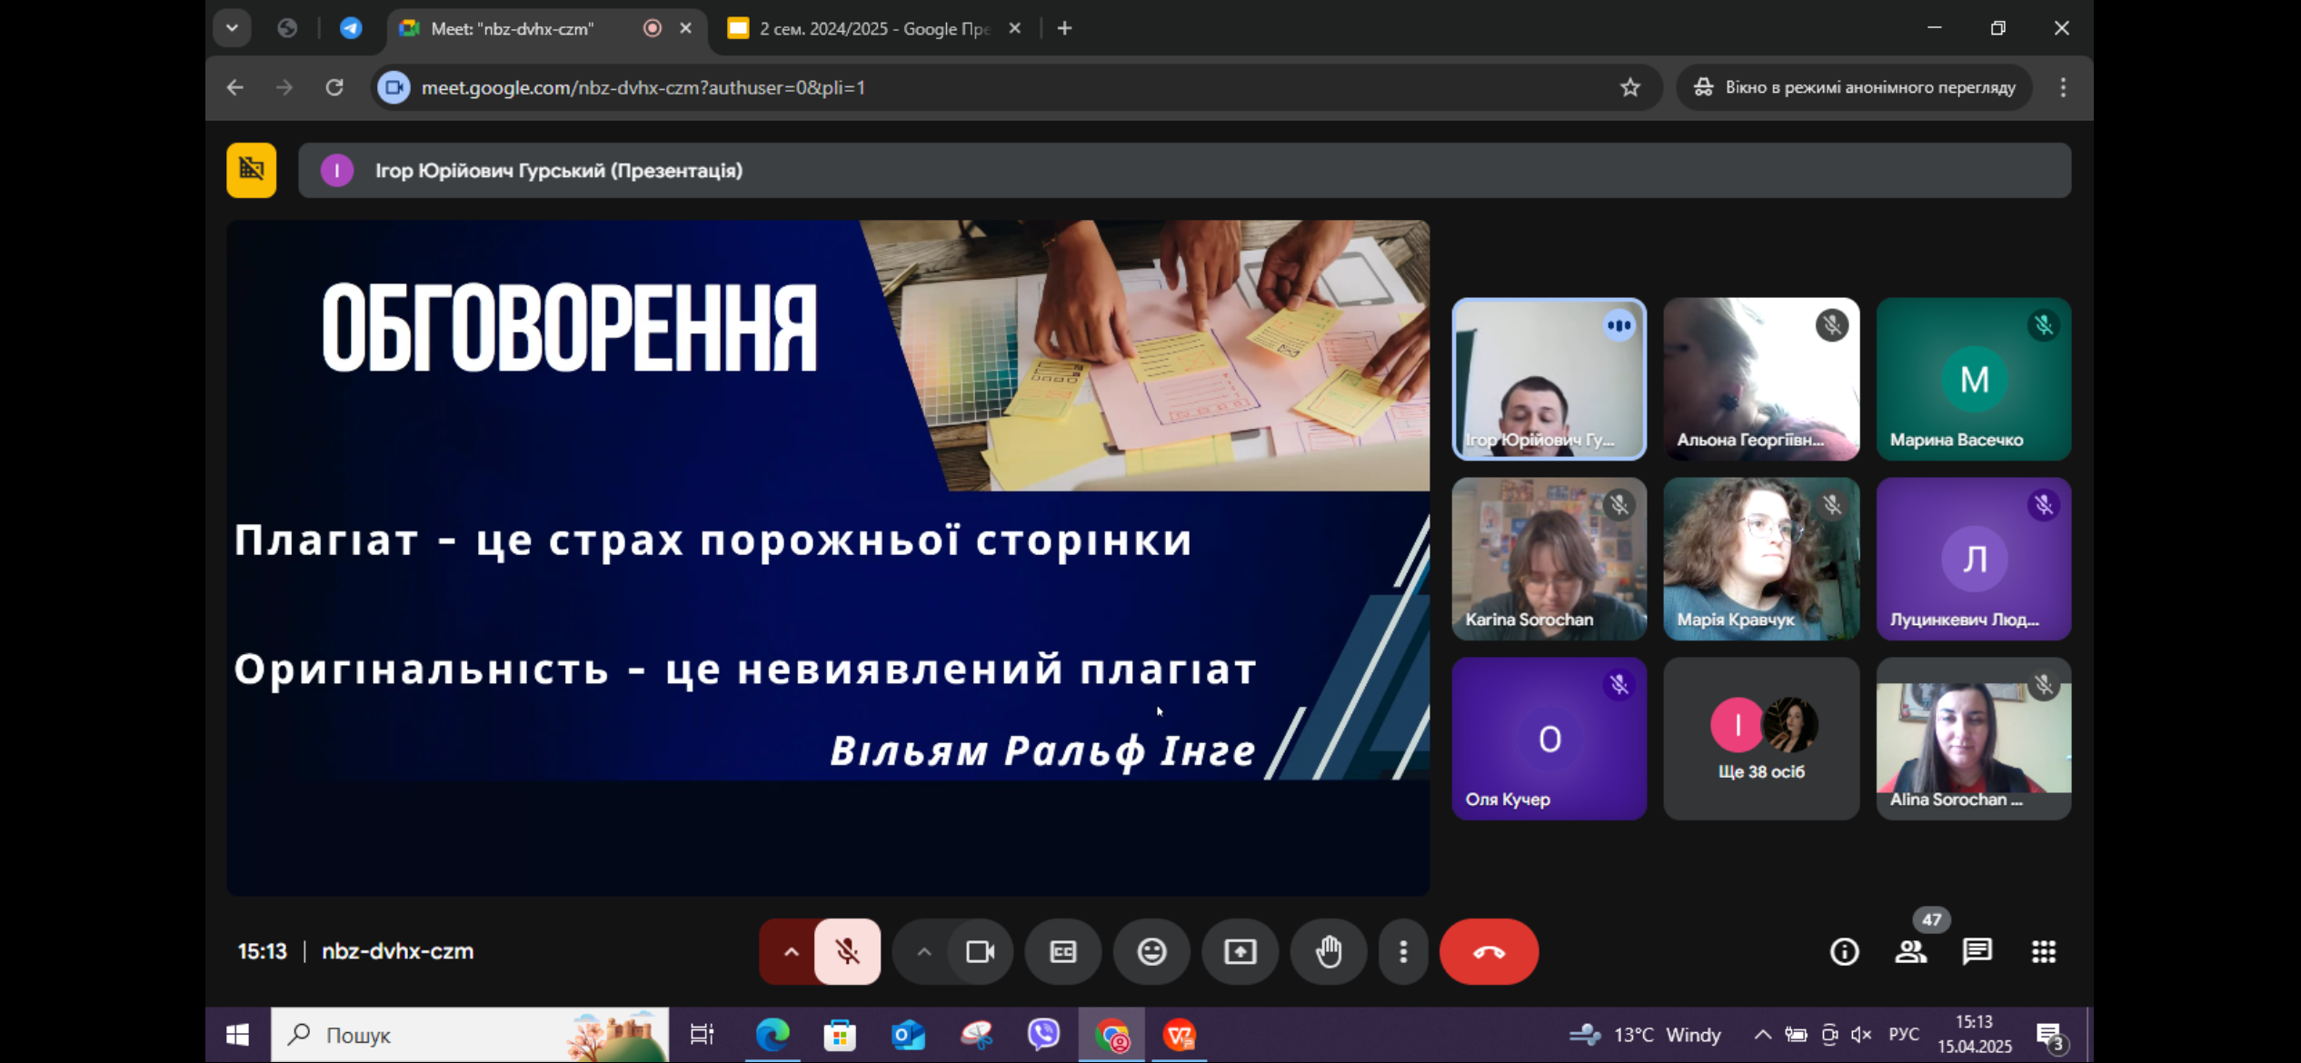The width and height of the screenshot is (2301, 1063).
Task: Raise hand in the meeting
Action: click(1329, 951)
